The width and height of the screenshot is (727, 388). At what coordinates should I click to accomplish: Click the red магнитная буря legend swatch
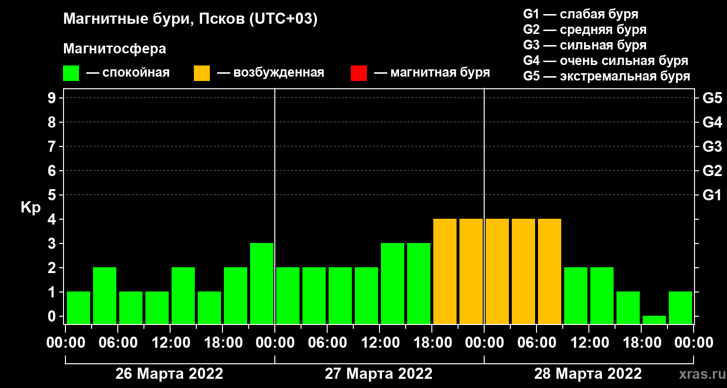(x=359, y=73)
